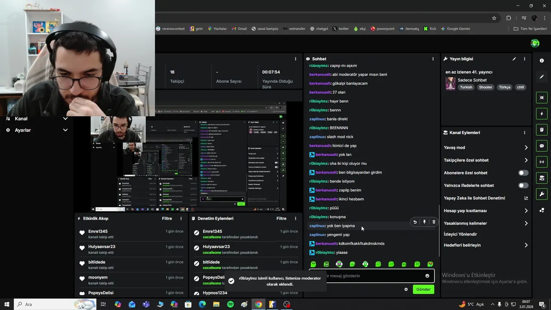Bookmark this page with the star icon
The width and height of the screenshot is (551, 310).
click(x=494, y=18)
